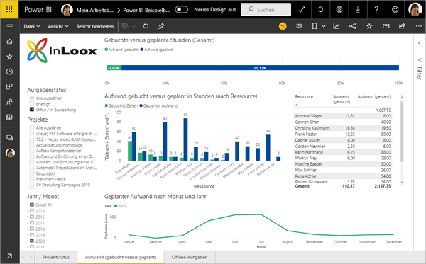
Task: Expand the 2016 year node
Action: tap(28, 217)
